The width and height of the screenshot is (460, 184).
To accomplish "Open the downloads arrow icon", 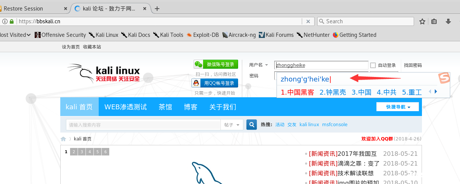I will pyautogui.click(x=448, y=21).
